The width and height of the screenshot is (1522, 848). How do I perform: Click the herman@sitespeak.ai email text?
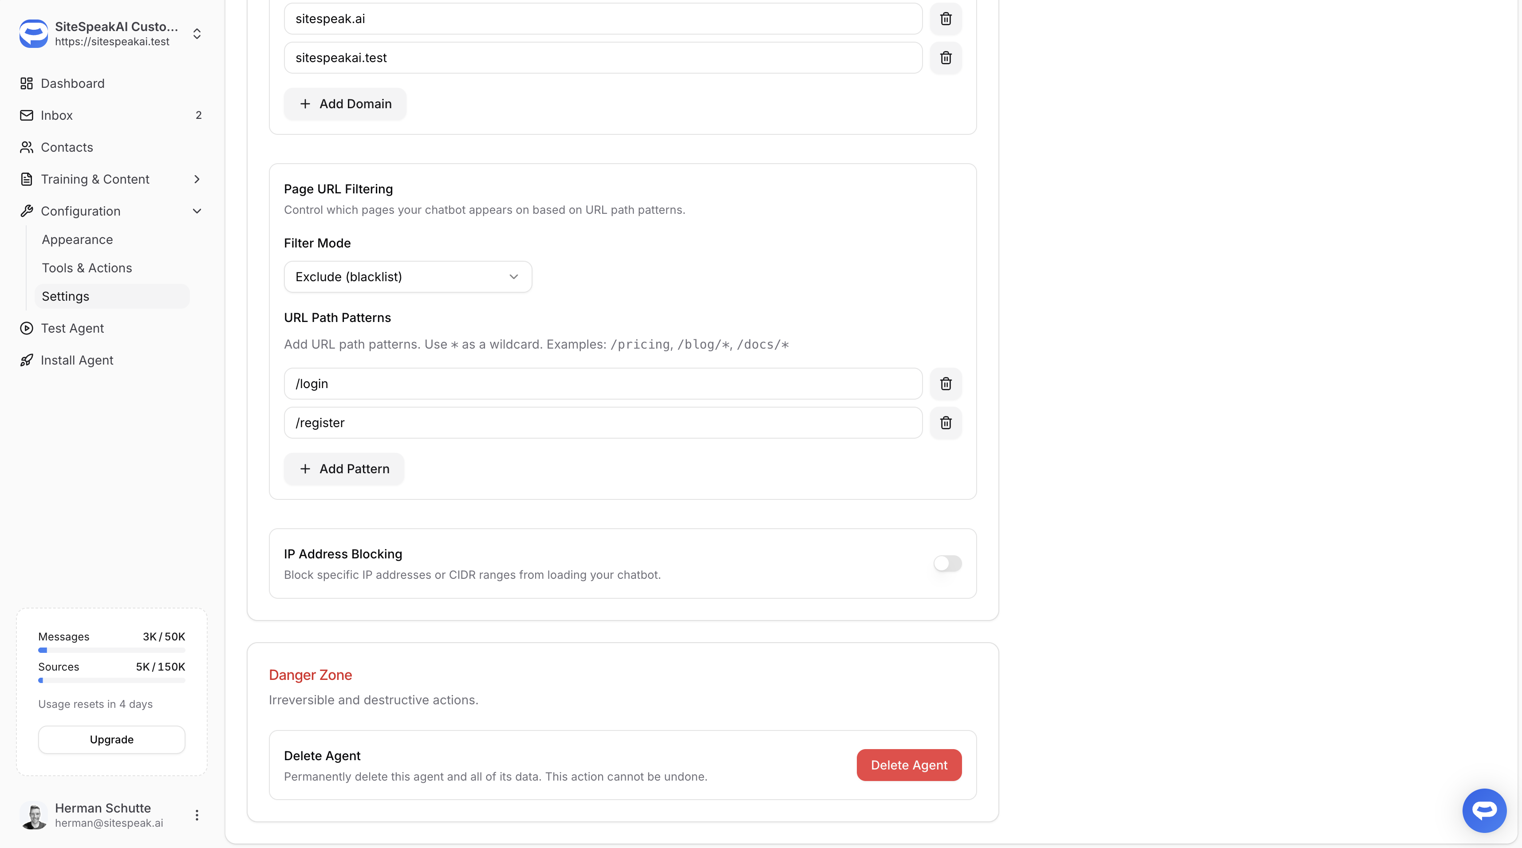pos(109,823)
